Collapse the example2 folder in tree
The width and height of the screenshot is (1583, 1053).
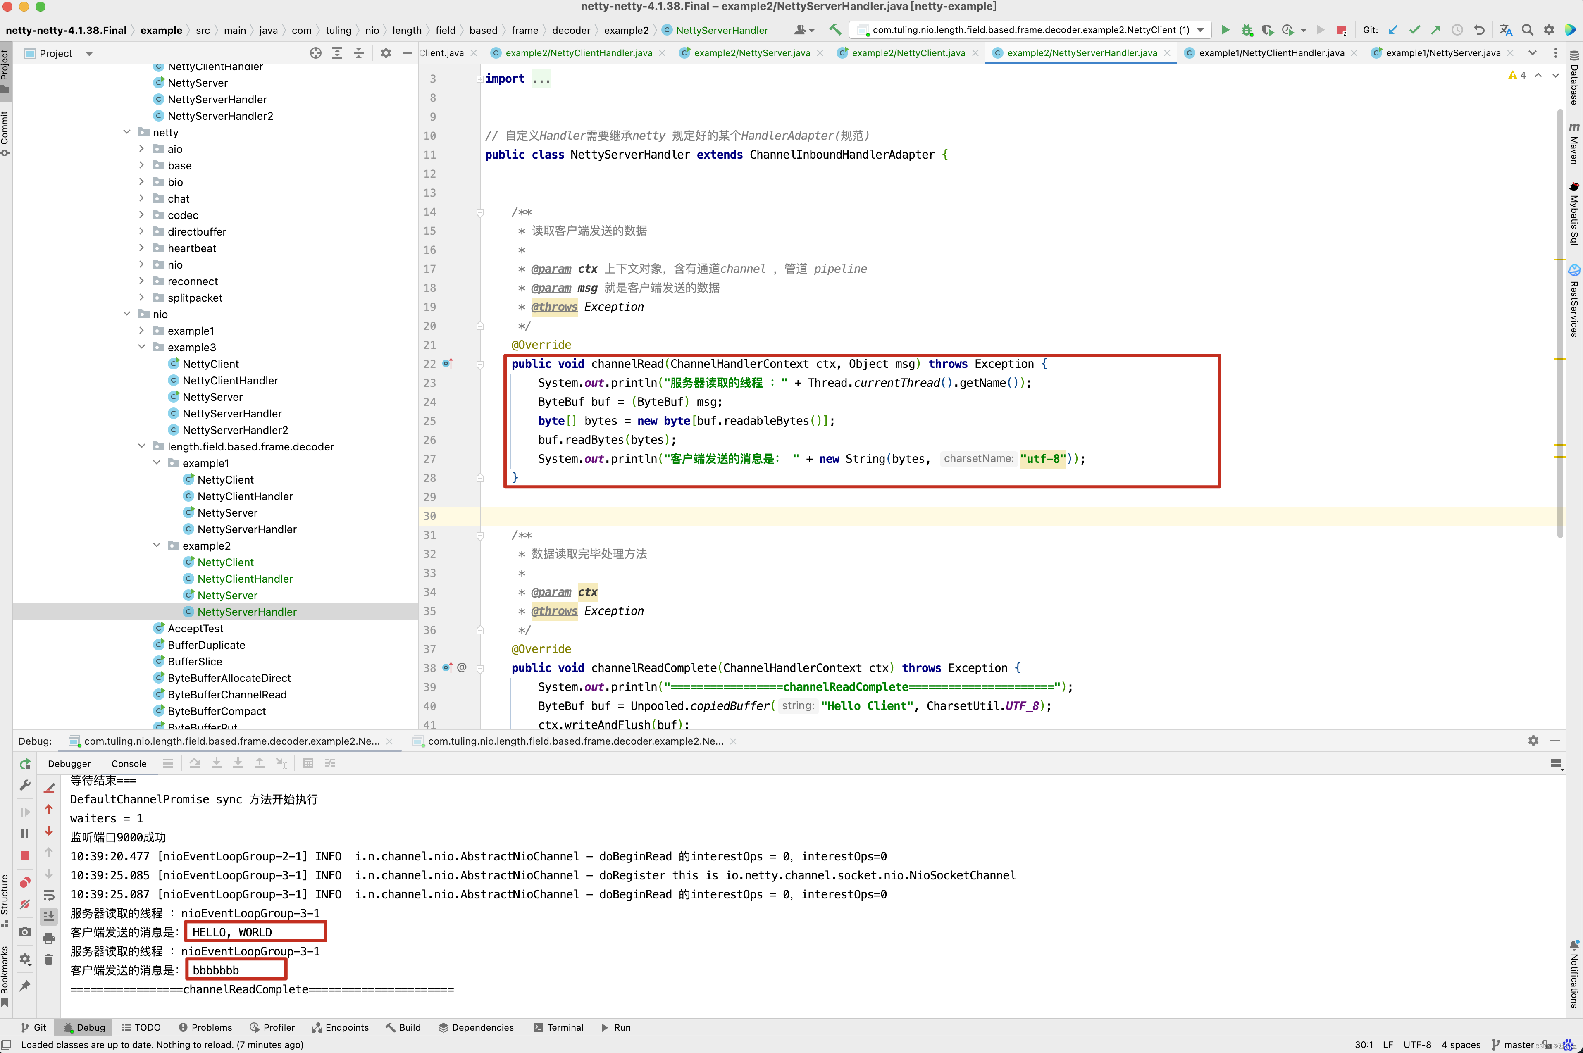point(157,546)
